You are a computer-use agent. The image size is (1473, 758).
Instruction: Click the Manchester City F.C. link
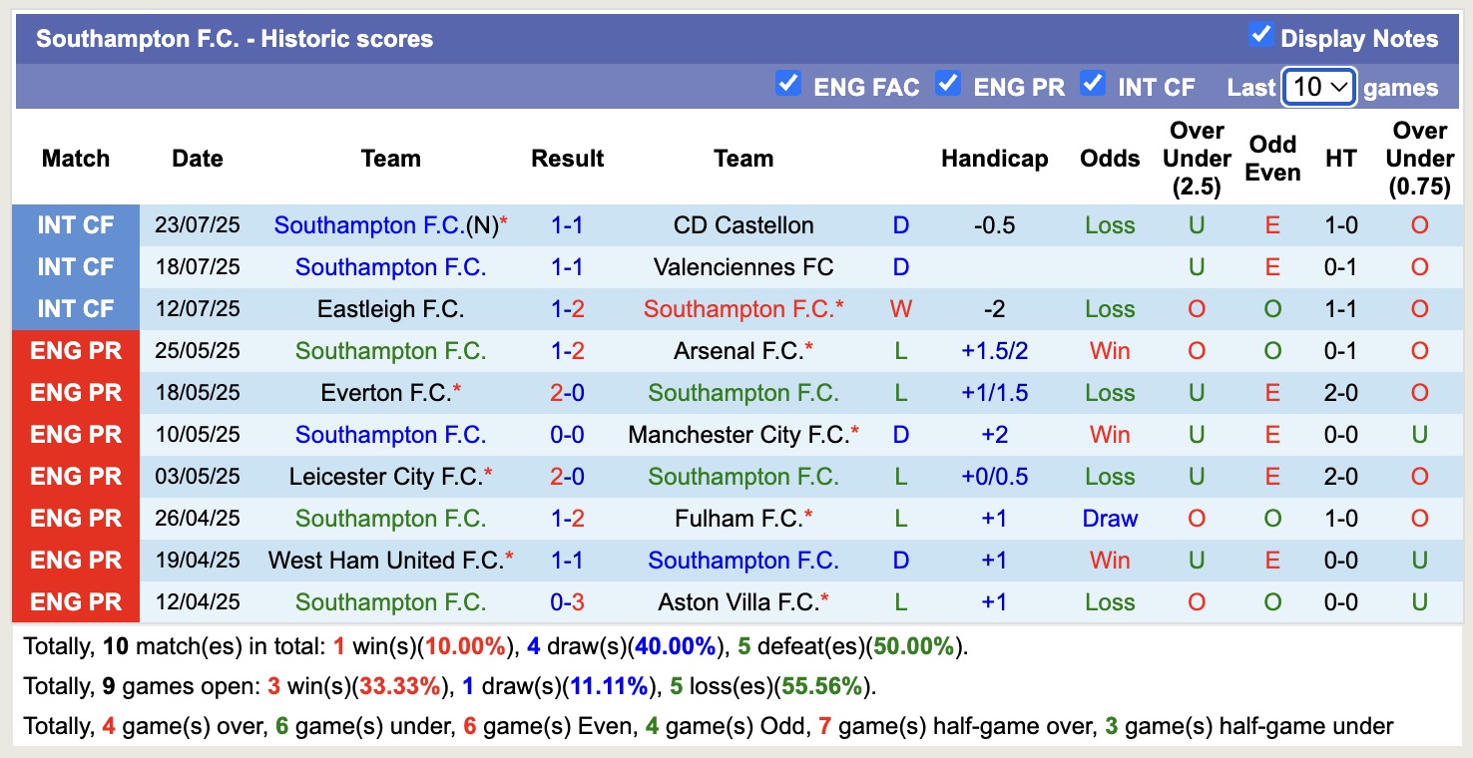[x=742, y=434]
